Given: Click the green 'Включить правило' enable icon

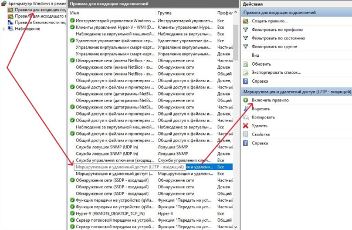Looking at the screenshot, I should coord(246,100).
